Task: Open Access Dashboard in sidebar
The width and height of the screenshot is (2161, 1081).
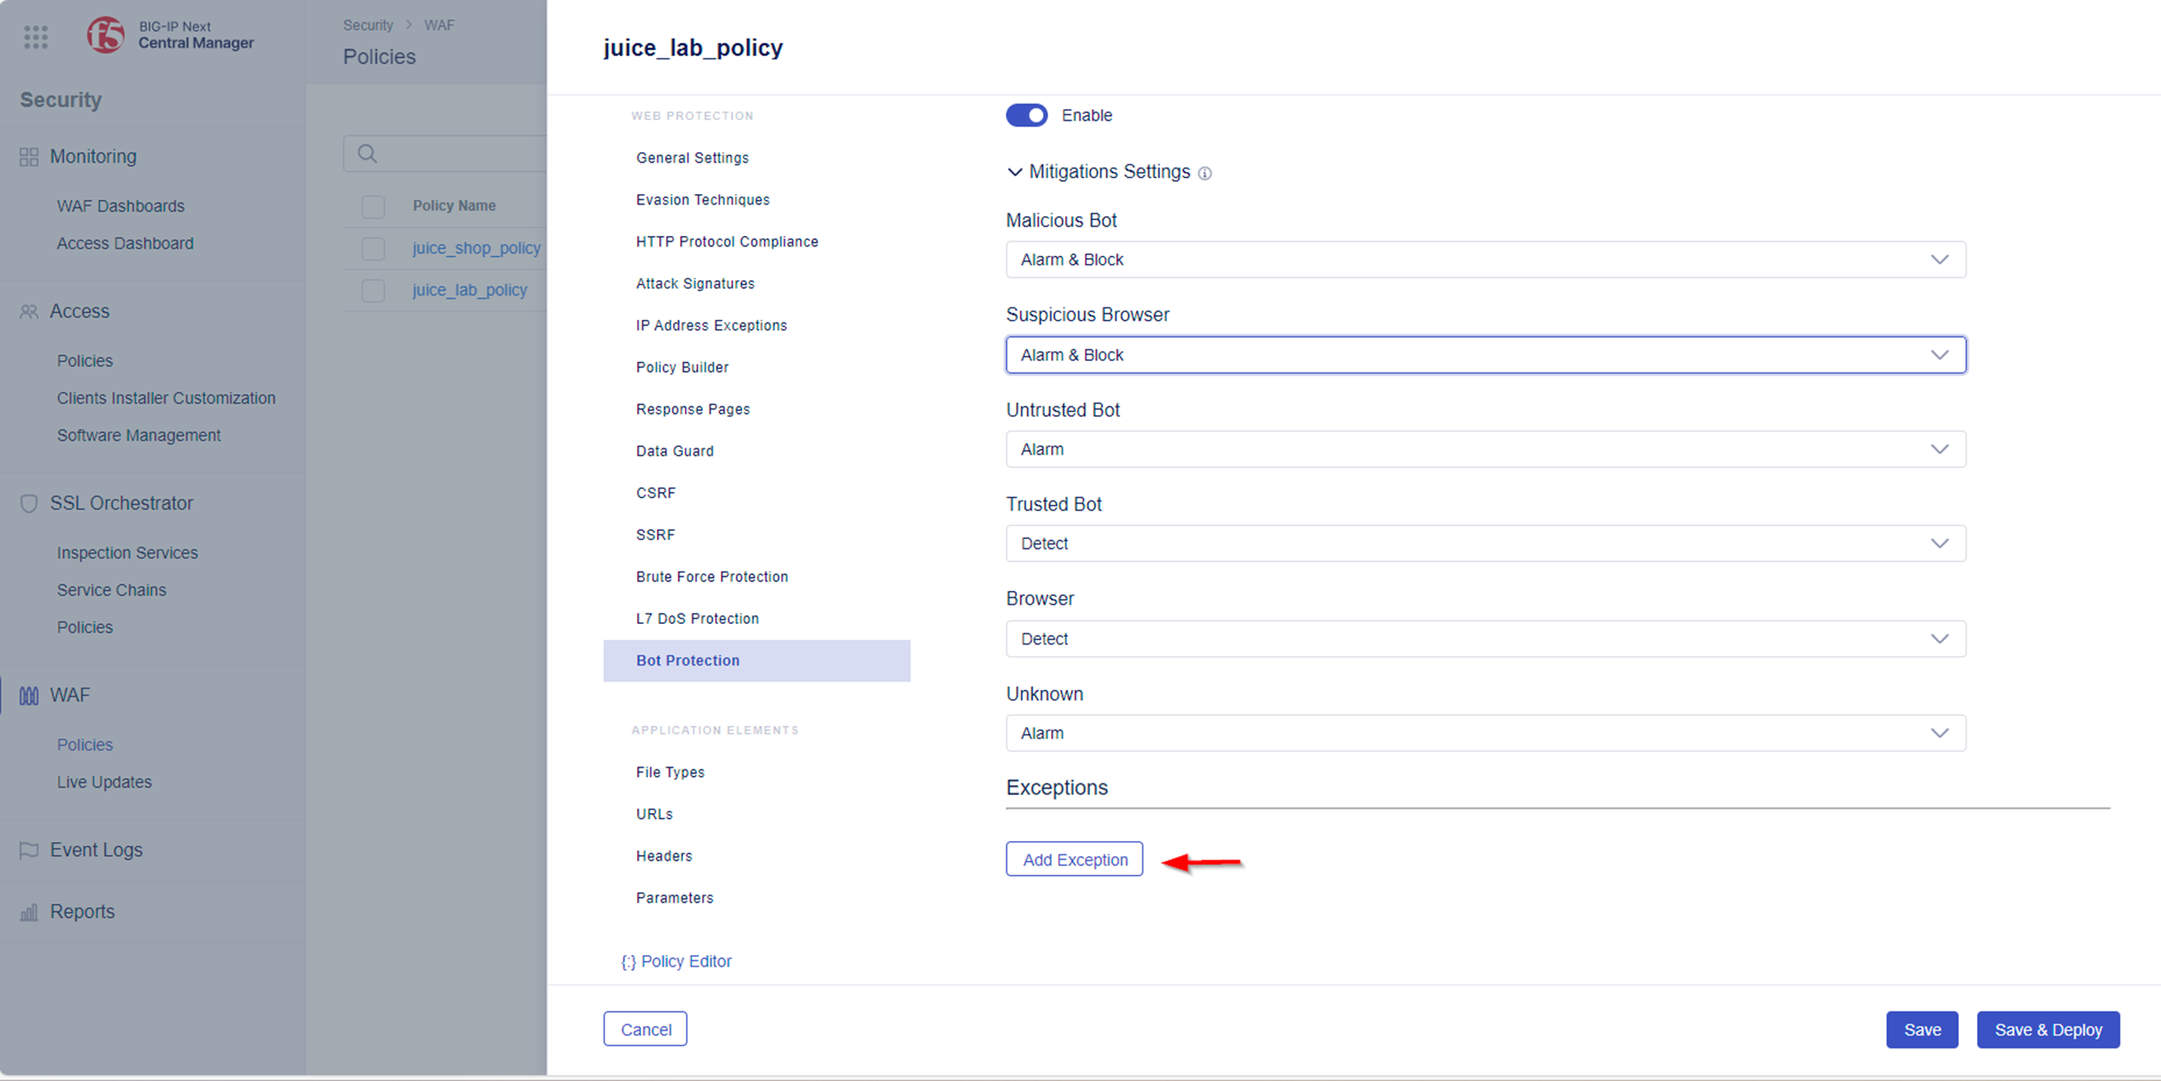Action: pyautogui.click(x=125, y=243)
